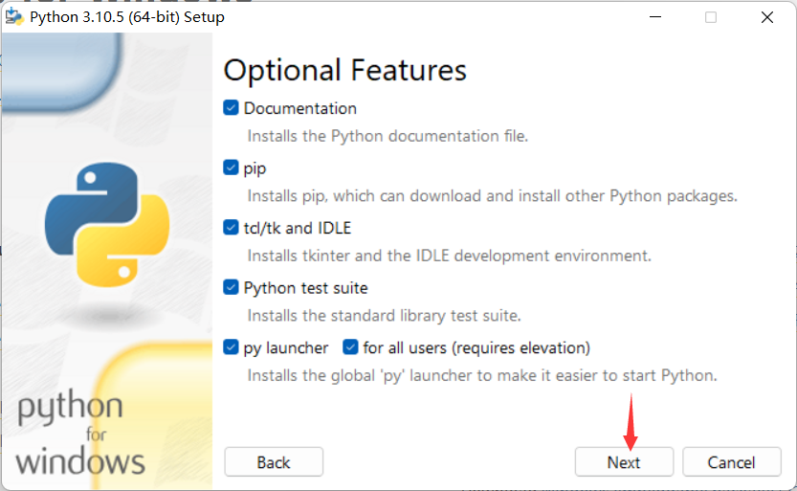
Task: Click the Python installer icon in title bar
Action: pos(14,17)
